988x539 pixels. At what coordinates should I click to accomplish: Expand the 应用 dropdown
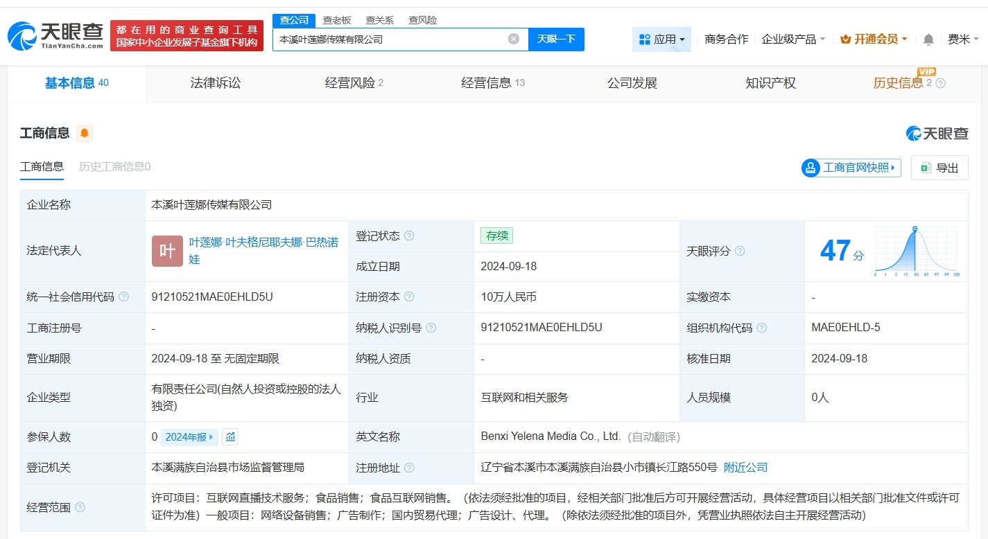click(x=668, y=39)
